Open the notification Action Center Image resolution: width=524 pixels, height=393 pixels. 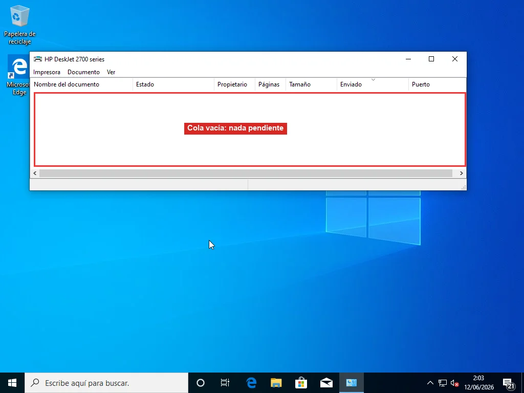508,383
